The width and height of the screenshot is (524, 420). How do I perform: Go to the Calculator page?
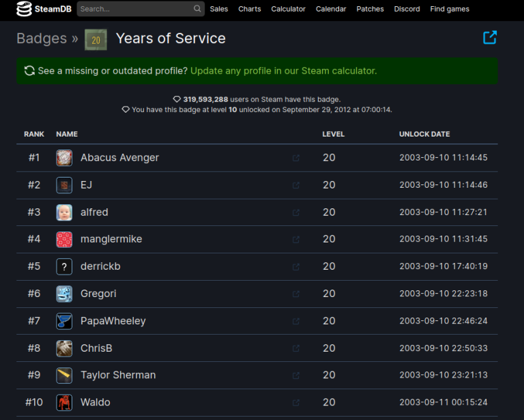[x=289, y=9]
